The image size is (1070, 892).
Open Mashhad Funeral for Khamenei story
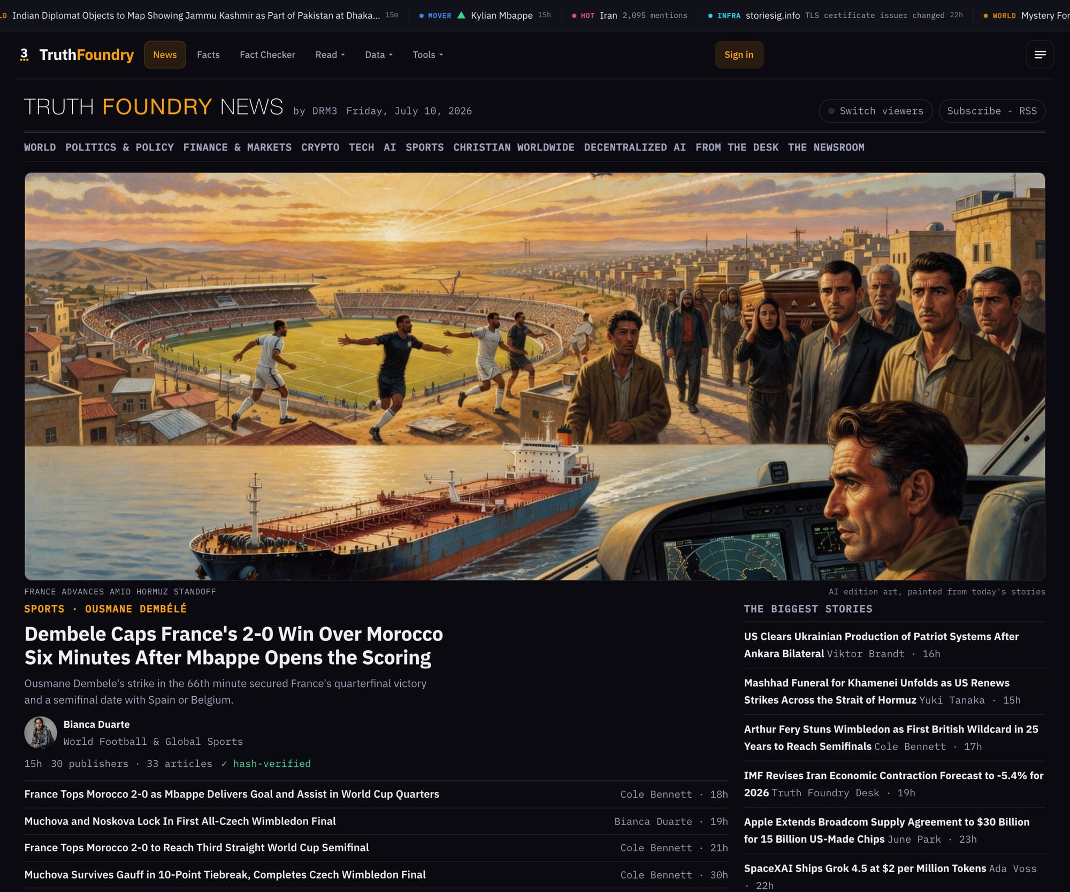pos(876,691)
